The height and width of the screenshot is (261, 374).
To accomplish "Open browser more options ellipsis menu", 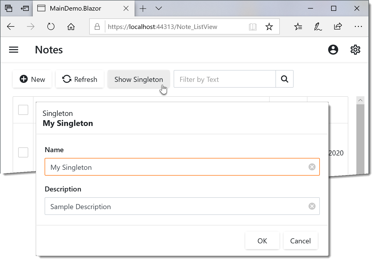I will (x=358, y=26).
